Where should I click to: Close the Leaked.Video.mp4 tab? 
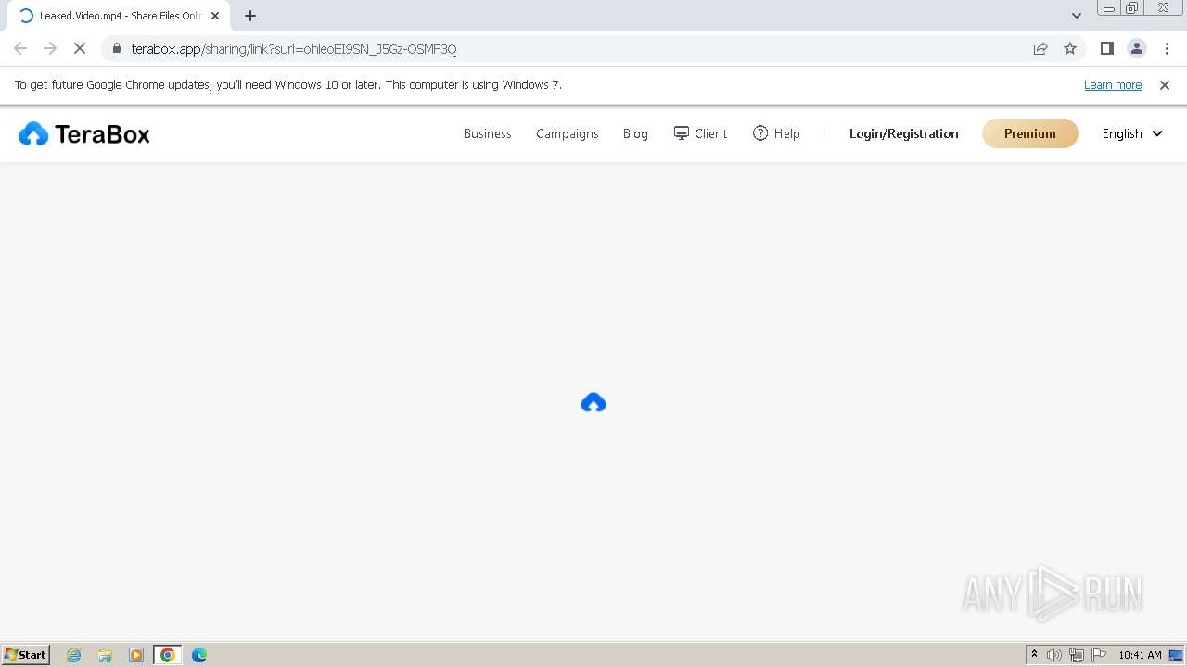point(215,16)
